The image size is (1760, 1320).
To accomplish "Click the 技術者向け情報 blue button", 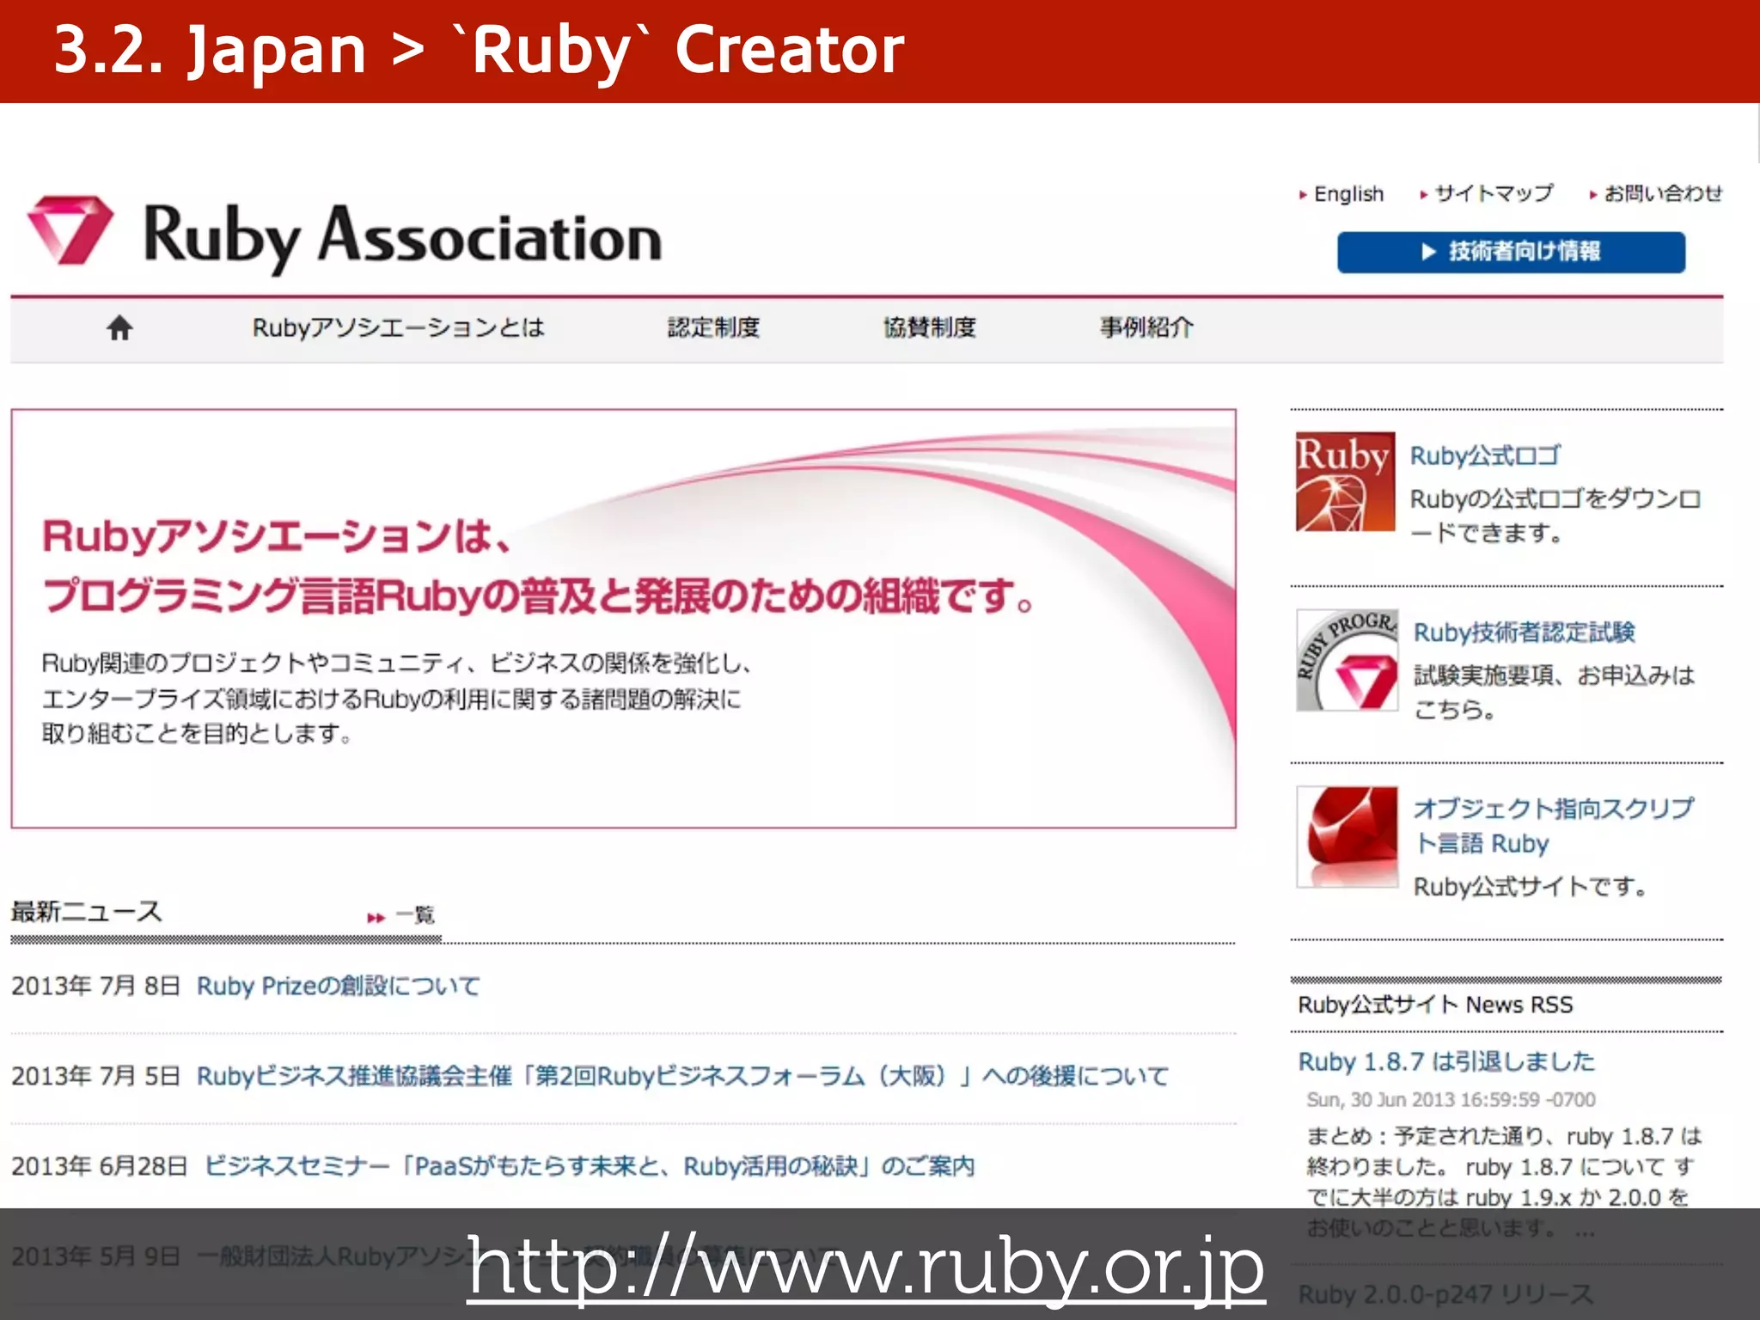I will coord(1511,252).
